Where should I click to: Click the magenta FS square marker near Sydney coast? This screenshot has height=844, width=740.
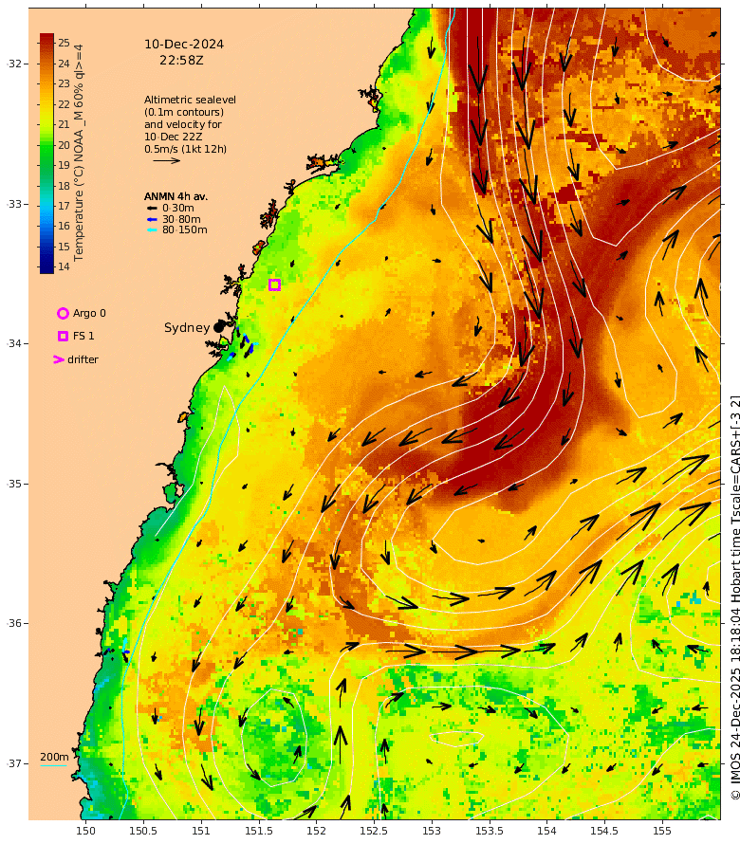click(x=274, y=284)
